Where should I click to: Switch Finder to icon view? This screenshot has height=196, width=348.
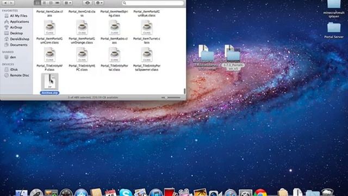point(38,3)
